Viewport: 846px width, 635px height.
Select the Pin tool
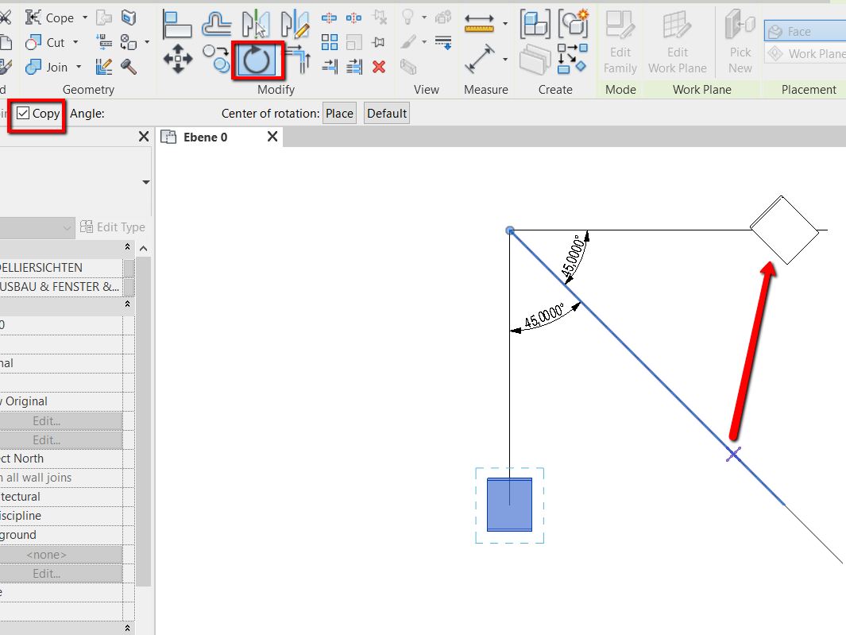tap(379, 42)
